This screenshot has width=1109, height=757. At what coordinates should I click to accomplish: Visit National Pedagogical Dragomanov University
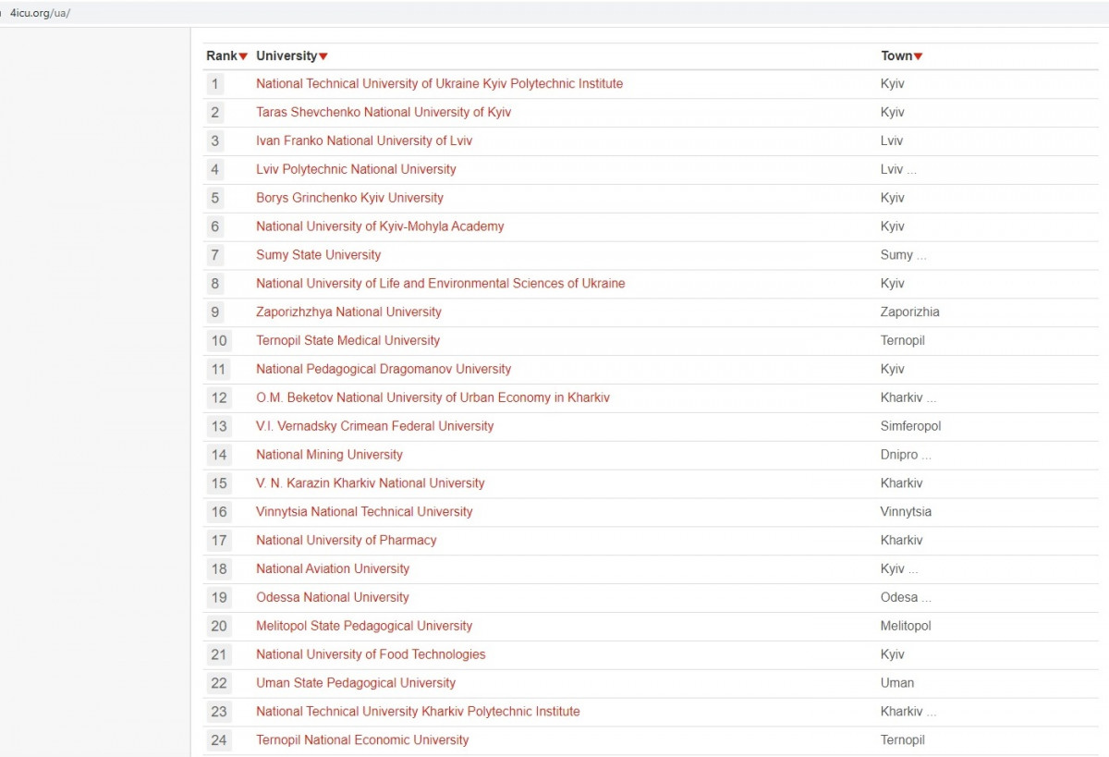[x=383, y=370]
